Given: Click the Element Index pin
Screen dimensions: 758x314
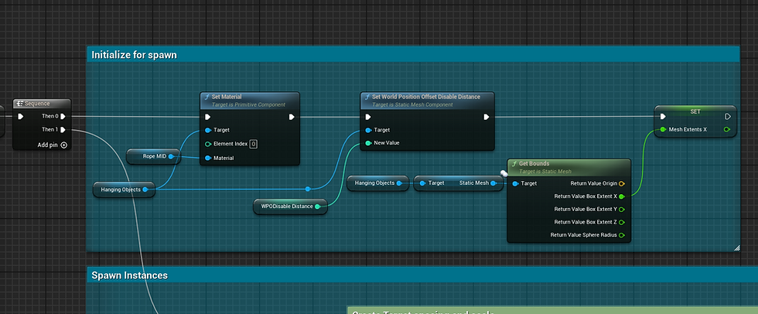Looking at the screenshot, I should [x=208, y=144].
